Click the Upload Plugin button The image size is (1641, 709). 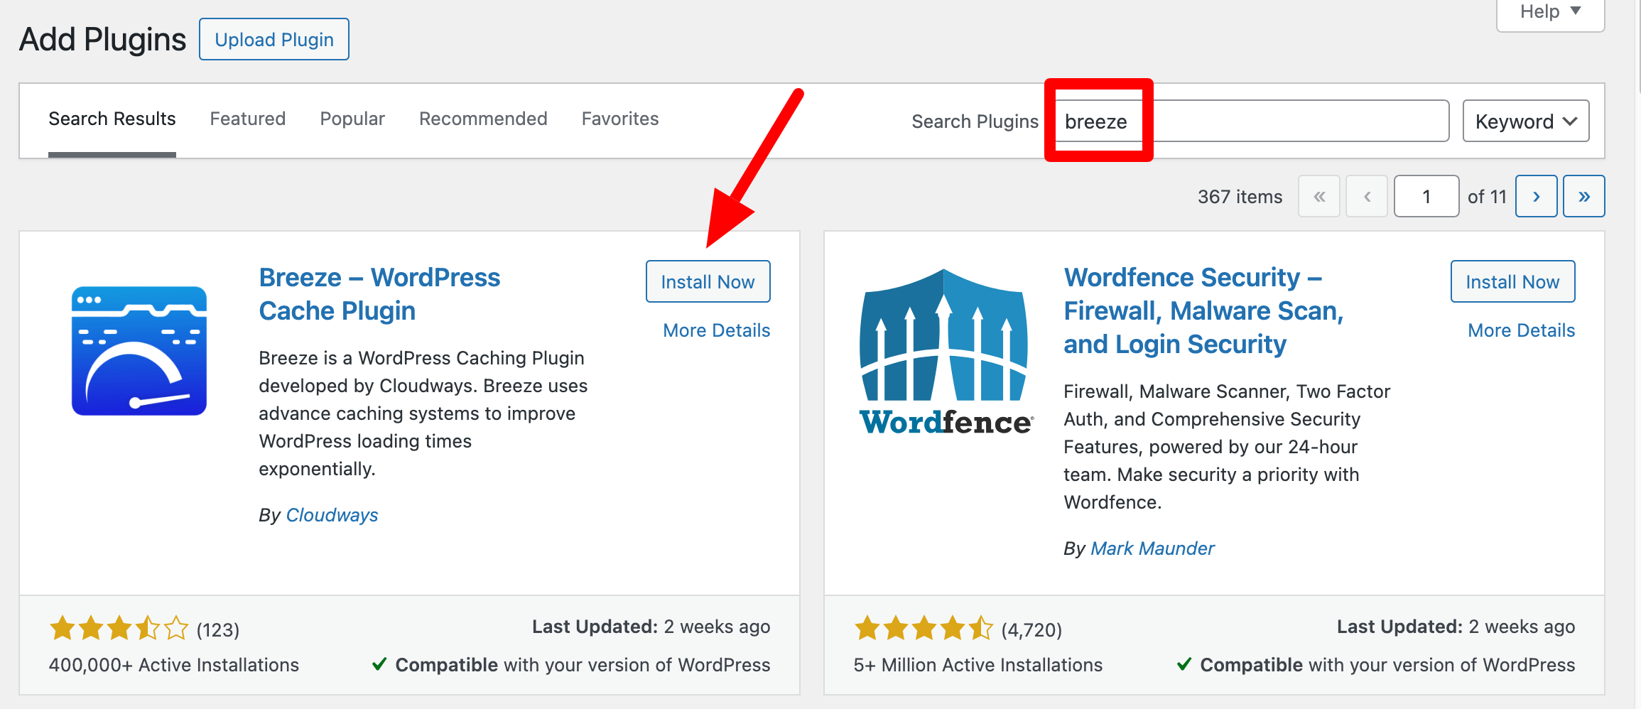(274, 40)
